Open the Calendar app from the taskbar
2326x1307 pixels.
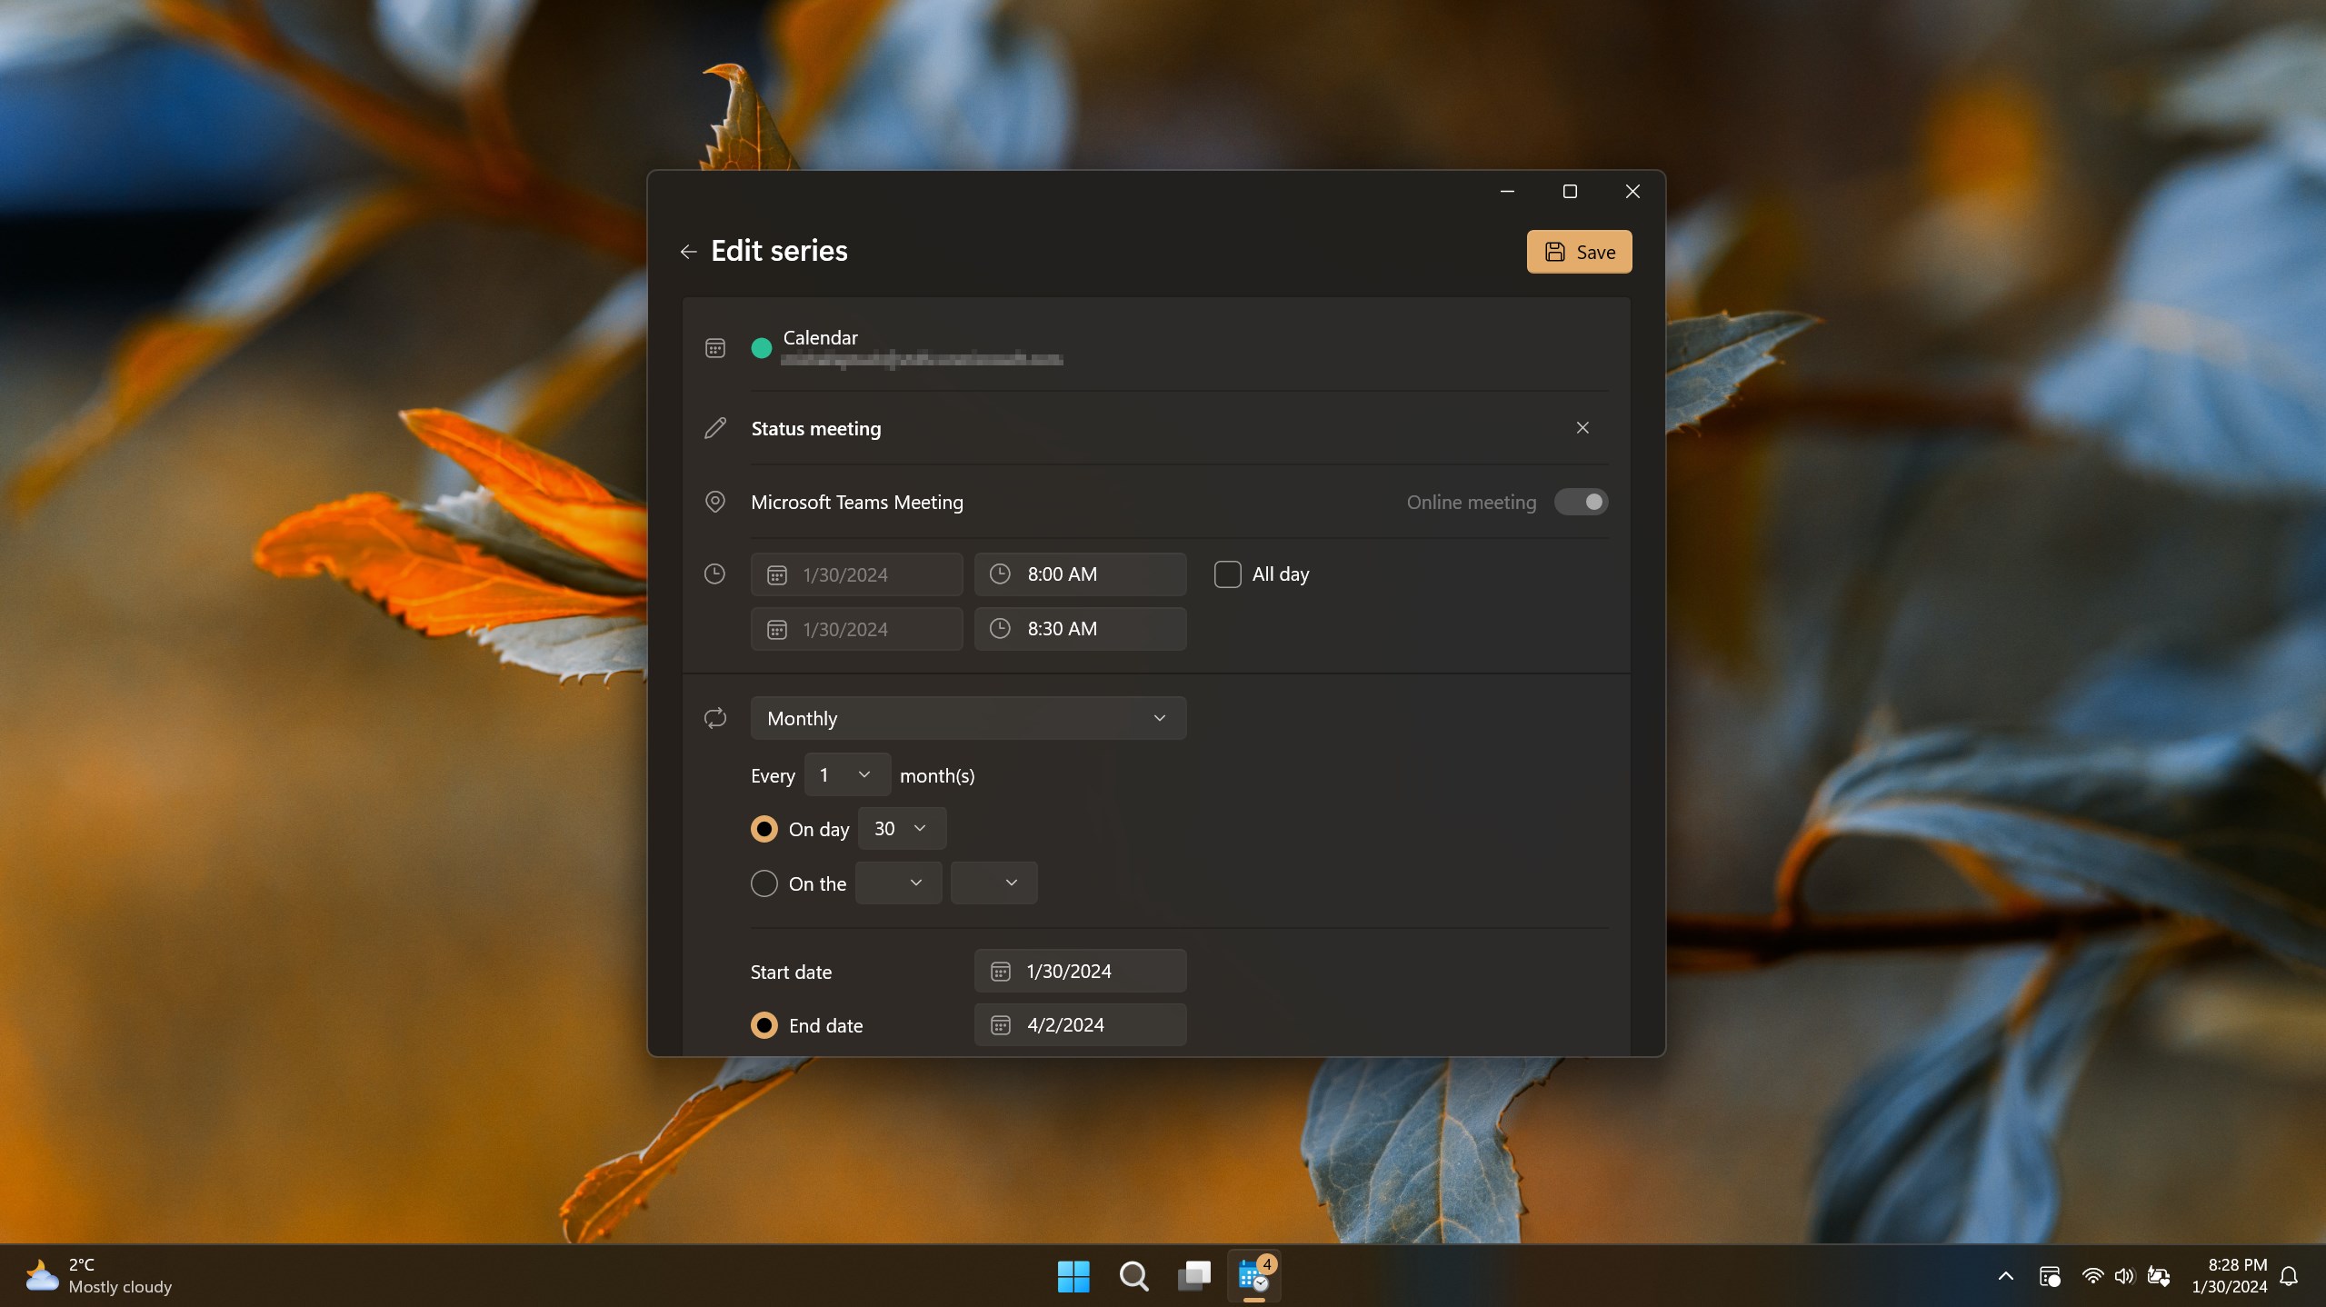point(1253,1276)
